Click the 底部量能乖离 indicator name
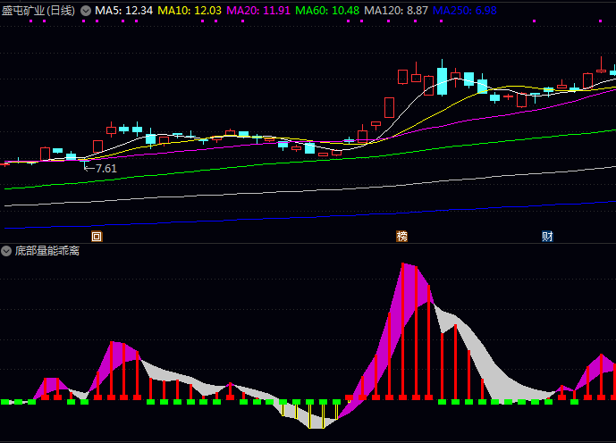Image resolution: width=616 pixels, height=443 pixels. point(47,251)
